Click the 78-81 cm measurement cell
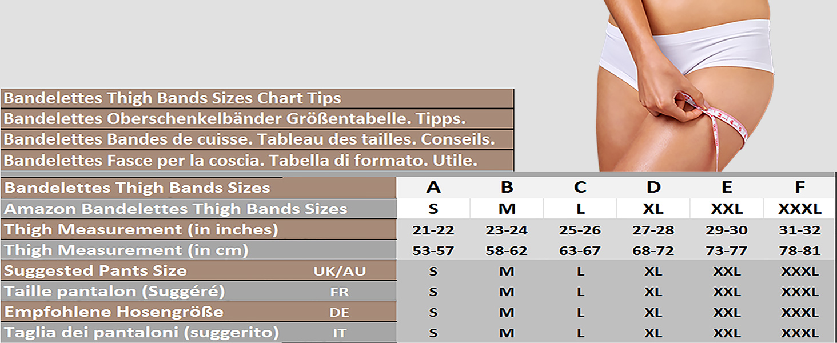The height and width of the screenshot is (343, 837). click(x=799, y=251)
